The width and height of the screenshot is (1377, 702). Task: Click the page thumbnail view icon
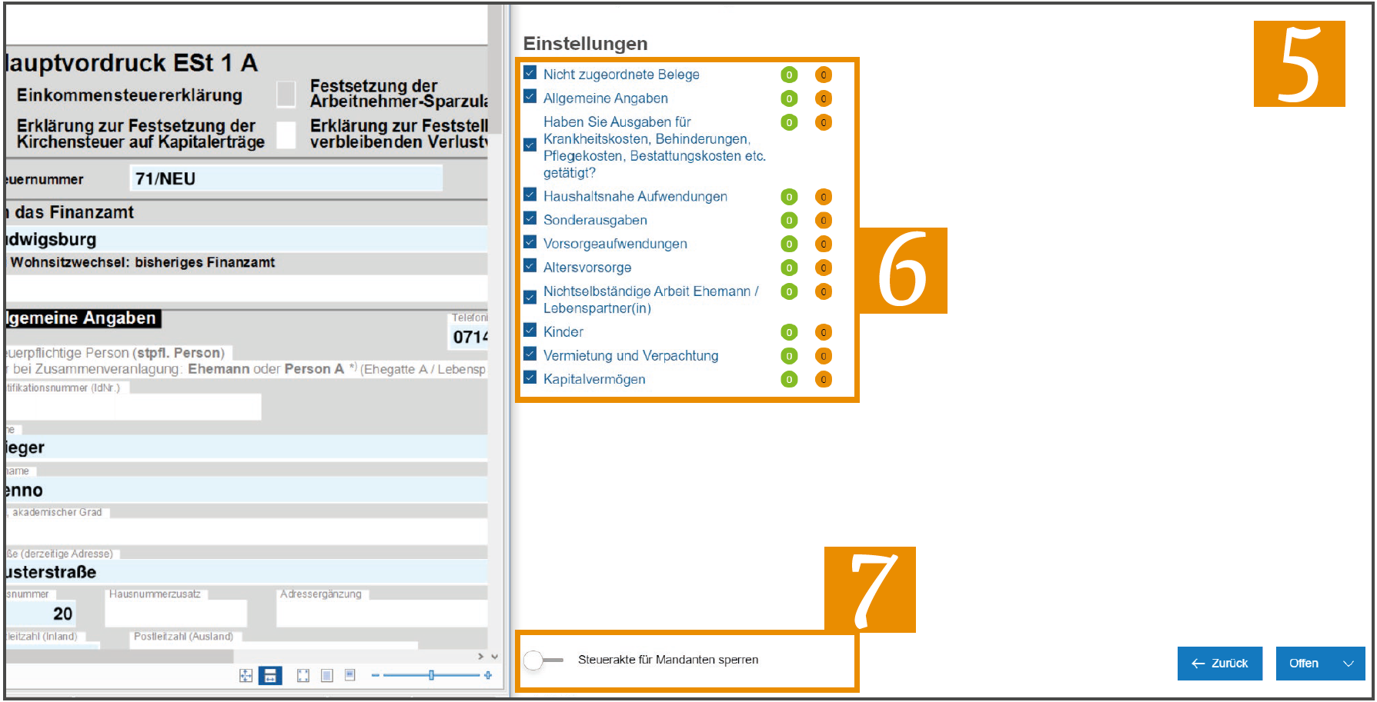point(350,675)
